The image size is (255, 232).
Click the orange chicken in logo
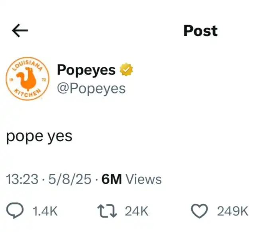point(27,79)
